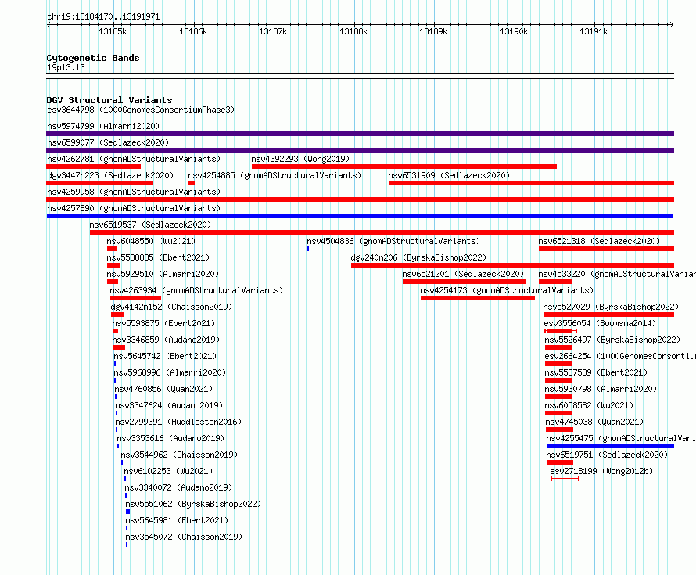696x575 pixels.
Task: Open nsv4745038 (Quan2021) variant
Action: click(594, 422)
